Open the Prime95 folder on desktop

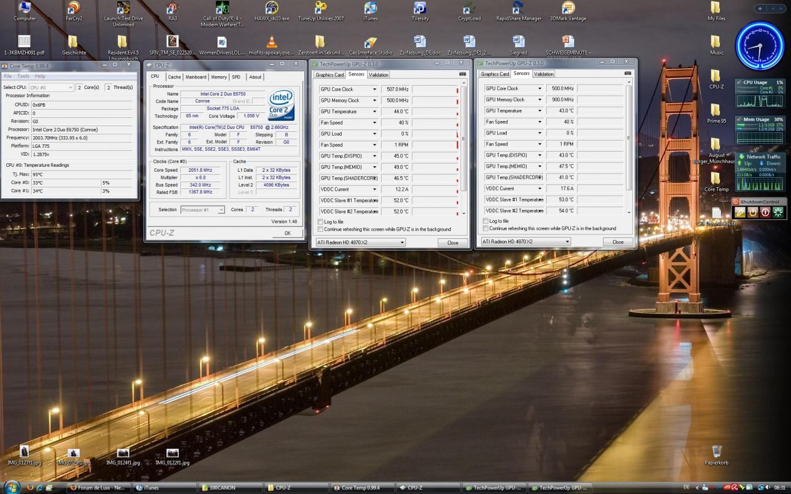coord(716,110)
